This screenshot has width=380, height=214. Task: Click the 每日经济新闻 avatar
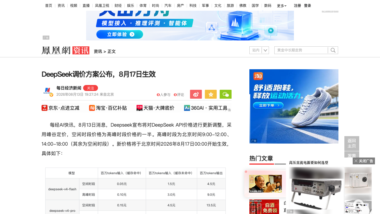tap(47, 92)
